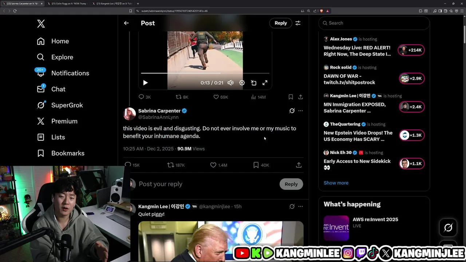Click the Reply button in Post header
The image size is (466, 262).
280,23
